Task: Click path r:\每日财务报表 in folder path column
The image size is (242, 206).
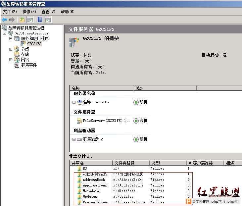Action: [128, 174]
